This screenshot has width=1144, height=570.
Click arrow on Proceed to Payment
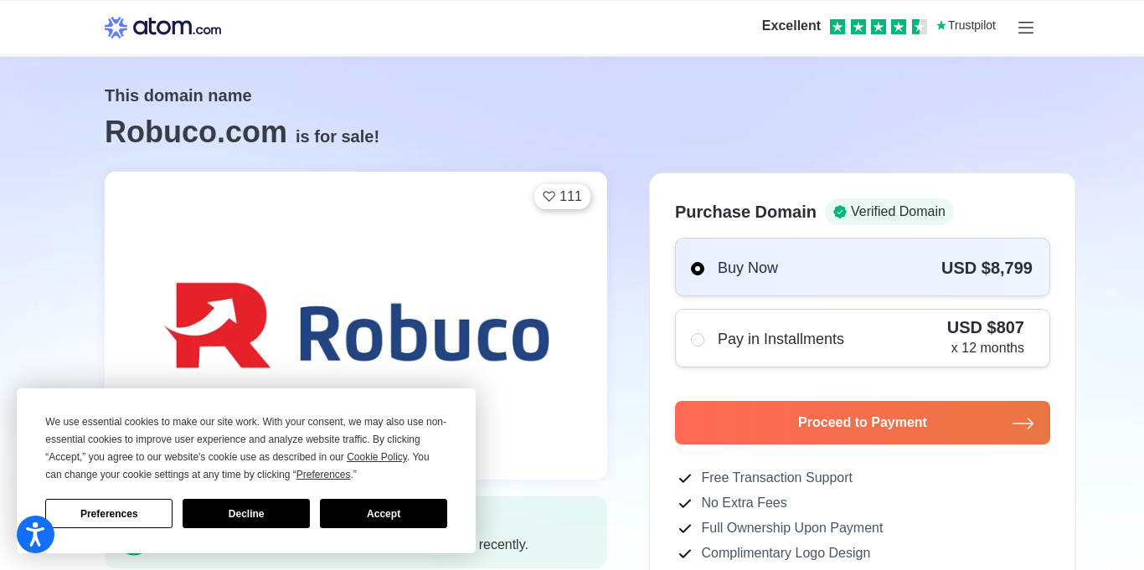pyautogui.click(x=1023, y=424)
